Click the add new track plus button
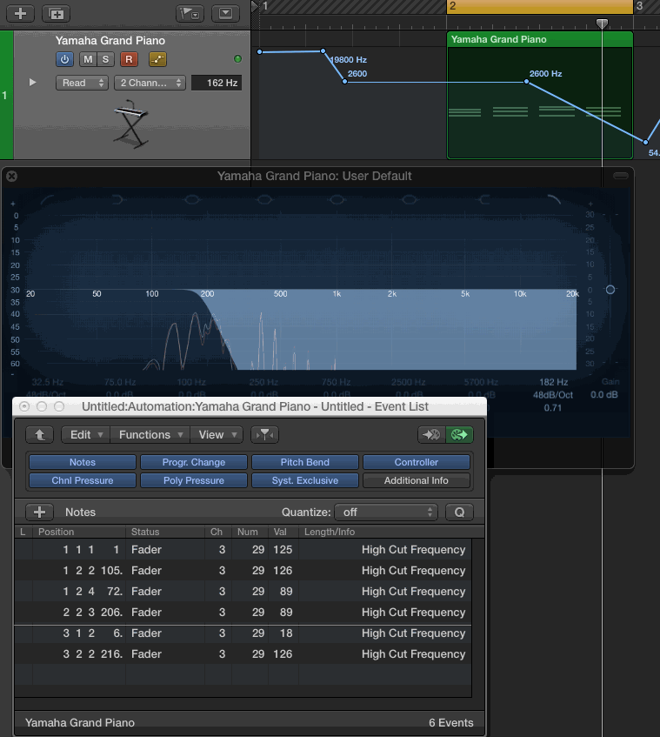The width and height of the screenshot is (660, 737). [21, 14]
